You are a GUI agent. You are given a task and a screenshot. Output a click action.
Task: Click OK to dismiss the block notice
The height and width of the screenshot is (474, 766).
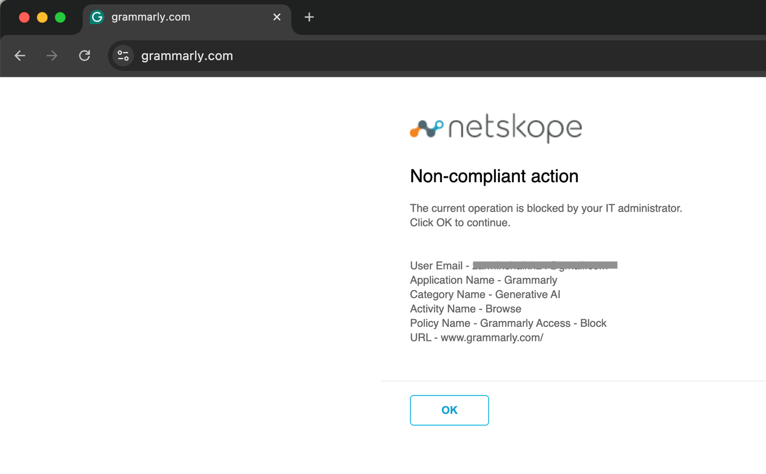449,410
